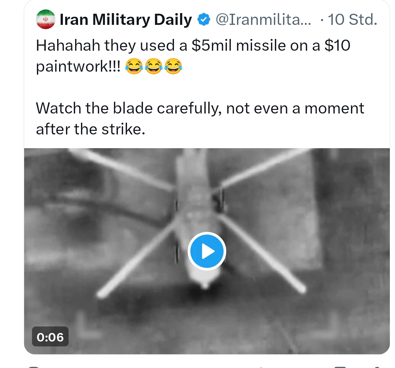The image size is (395, 368).
Task: Click the 'after the strike.' text line
Action: [x=90, y=129]
